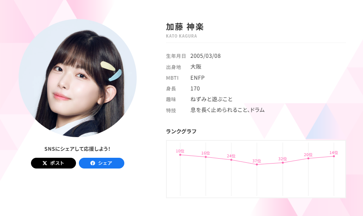Select the 32位 point on the rank graph
The image size is (363, 216).
[x=282, y=163]
